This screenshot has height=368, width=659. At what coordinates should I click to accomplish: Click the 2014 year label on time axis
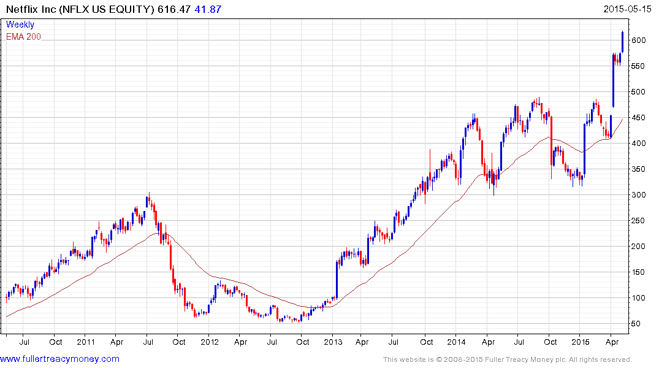click(457, 342)
